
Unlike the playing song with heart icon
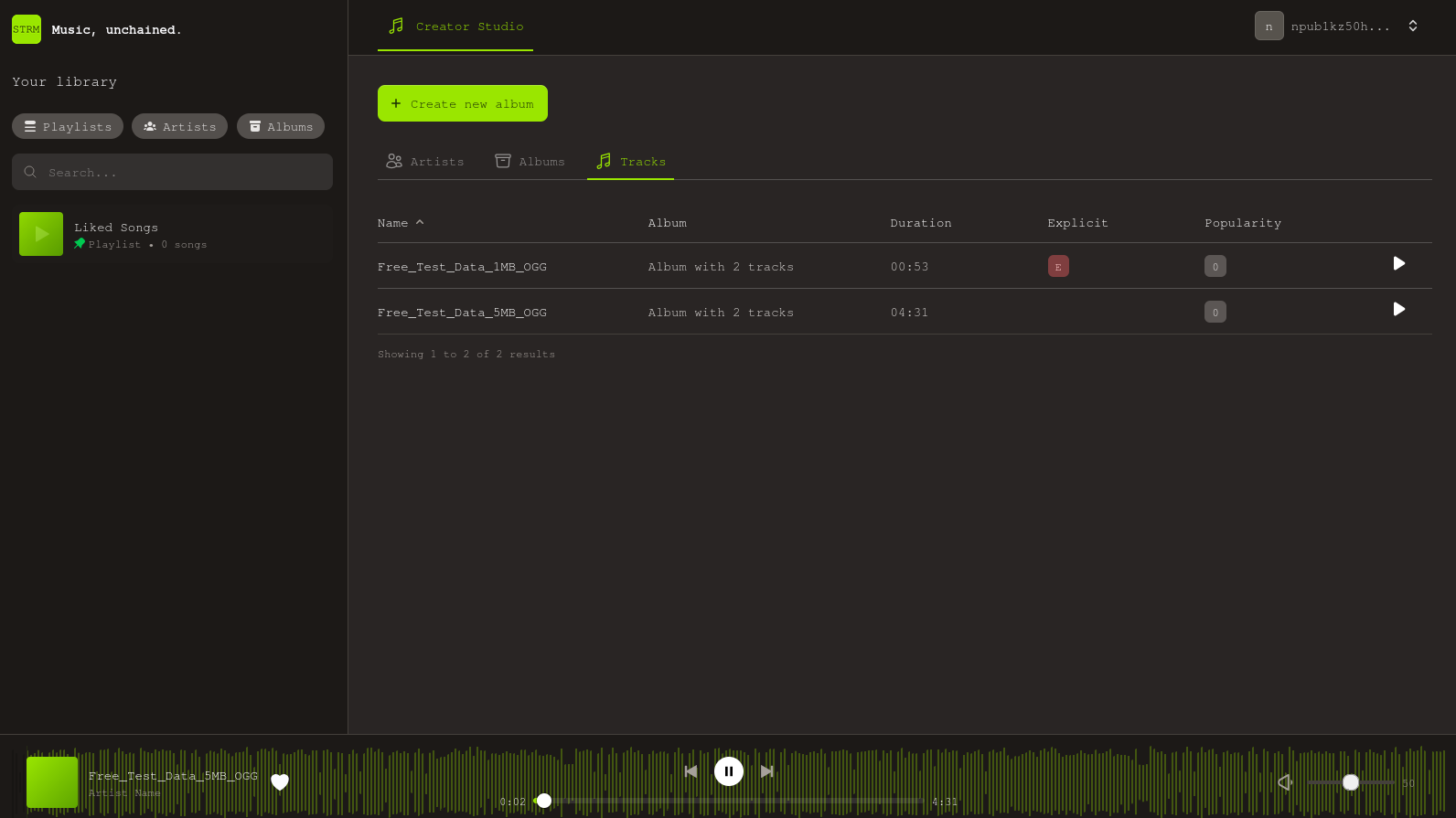point(280,782)
